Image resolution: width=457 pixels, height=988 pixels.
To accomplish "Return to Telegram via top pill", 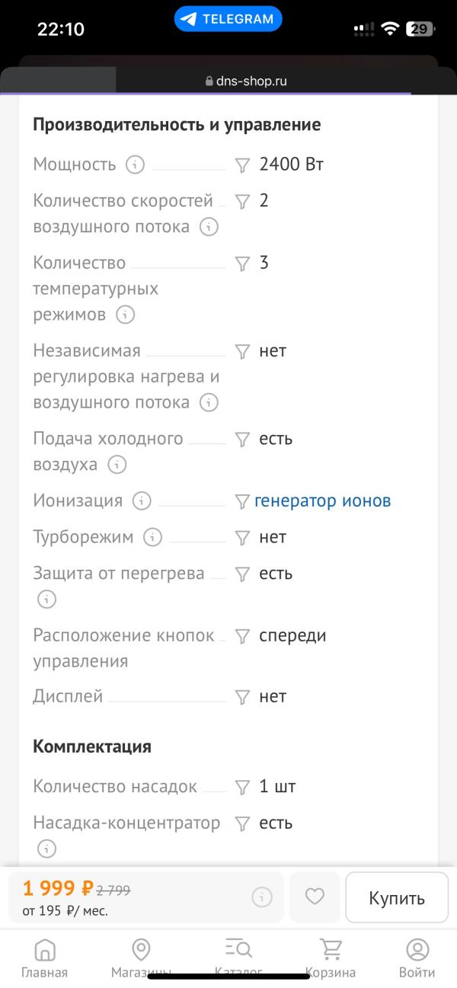I will click(228, 19).
